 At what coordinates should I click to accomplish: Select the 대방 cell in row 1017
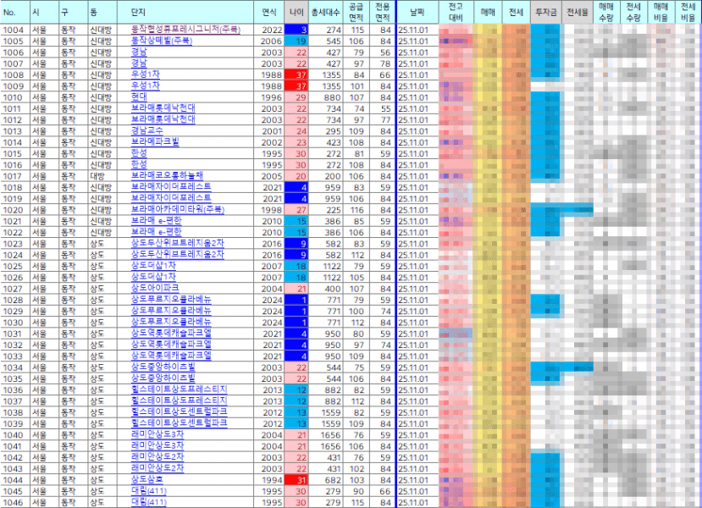coord(102,175)
